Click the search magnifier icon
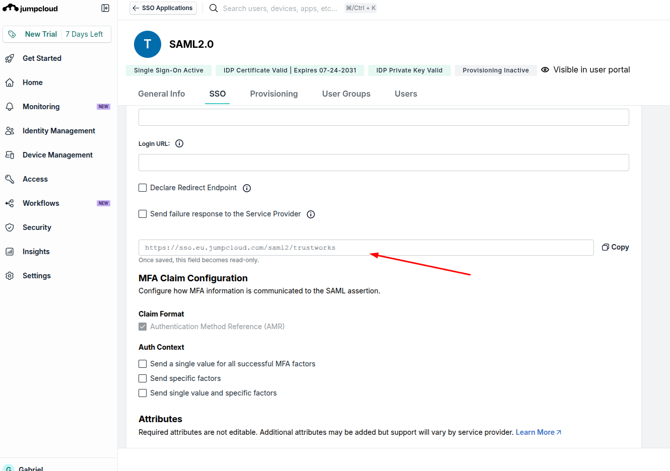Image resolution: width=670 pixels, height=471 pixels. pyautogui.click(x=214, y=8)
